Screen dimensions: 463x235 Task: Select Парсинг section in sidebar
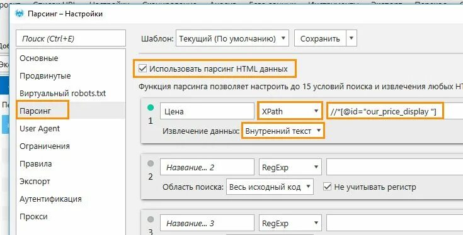click(x=71, y=111)
